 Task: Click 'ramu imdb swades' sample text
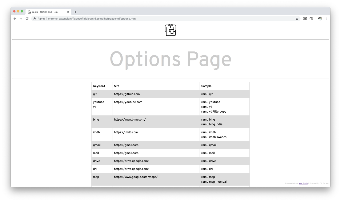[214, 137]
